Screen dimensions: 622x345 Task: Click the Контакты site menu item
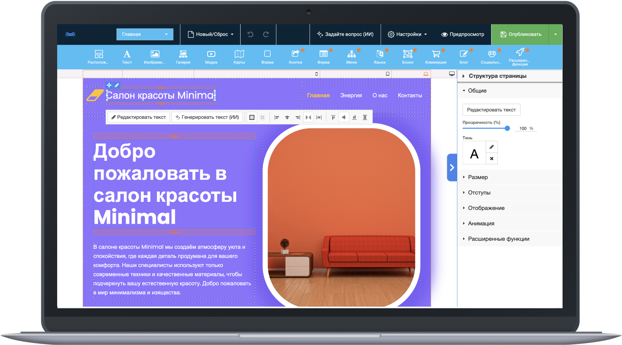[410, 95]
